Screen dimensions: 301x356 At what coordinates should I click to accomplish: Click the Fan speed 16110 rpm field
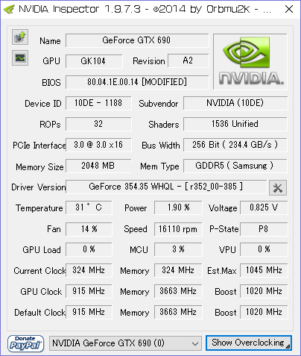click(x=178, y=229)
